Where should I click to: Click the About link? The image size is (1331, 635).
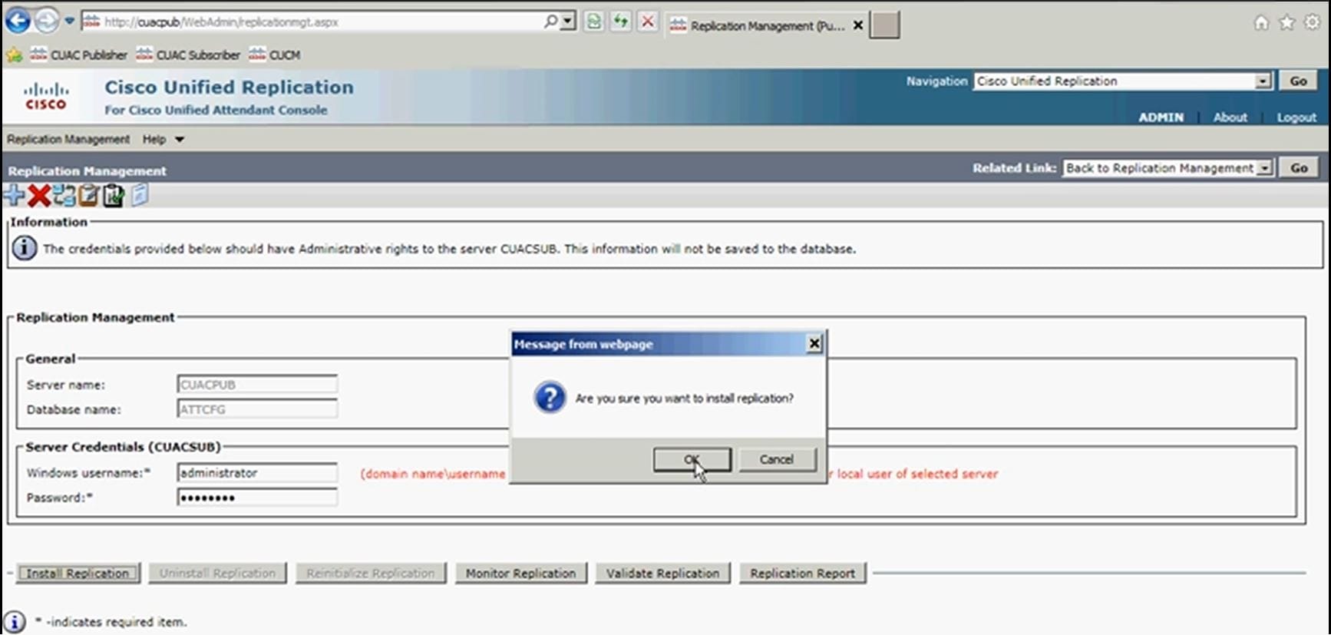[1230, 117]
